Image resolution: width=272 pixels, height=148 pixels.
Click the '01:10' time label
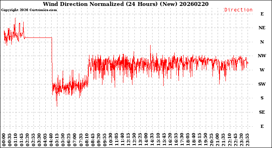click(x=16, y=140)
